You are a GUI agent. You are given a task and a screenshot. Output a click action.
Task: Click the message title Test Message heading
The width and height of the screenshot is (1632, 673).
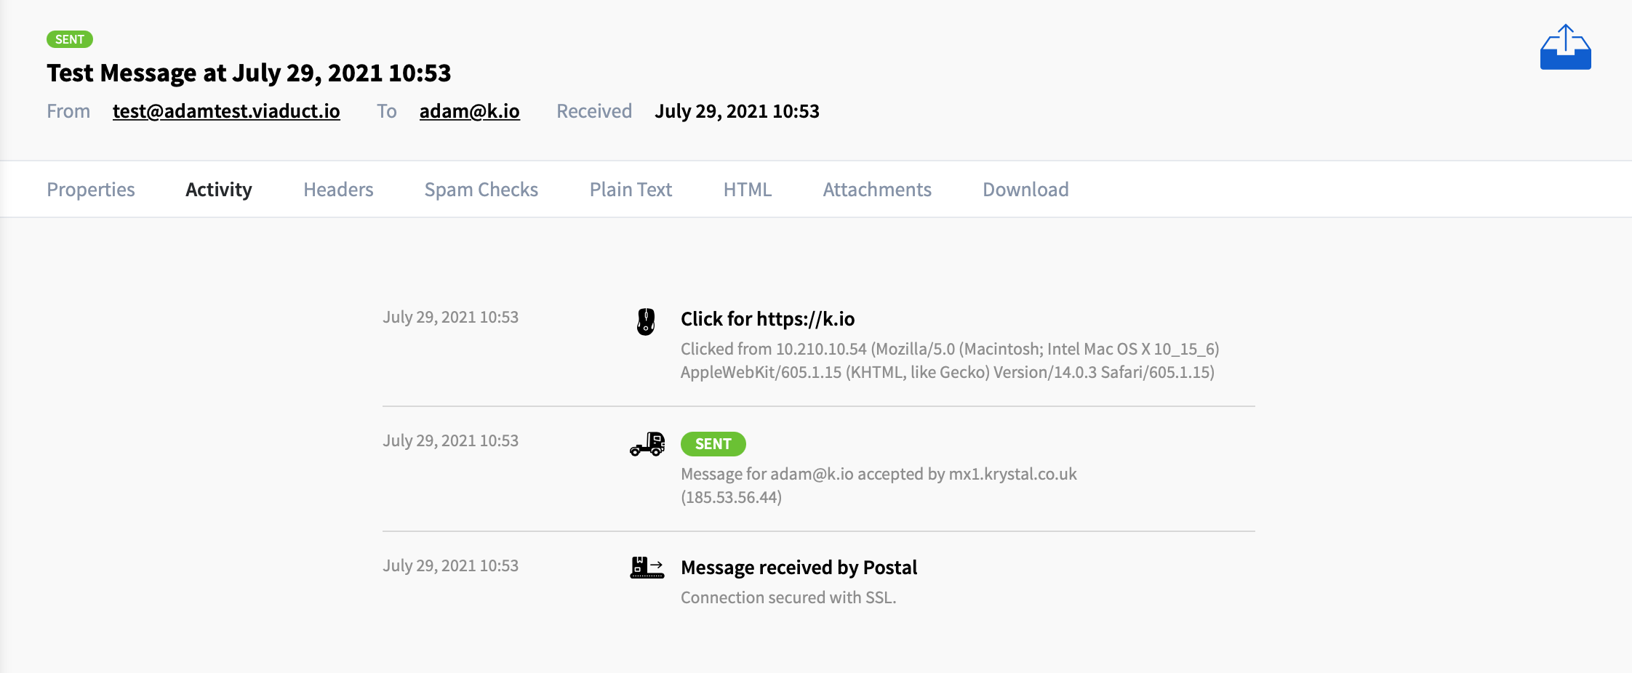click(249, 73)
